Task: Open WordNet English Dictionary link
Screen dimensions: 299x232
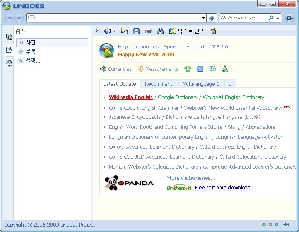Action: point(233,97)
